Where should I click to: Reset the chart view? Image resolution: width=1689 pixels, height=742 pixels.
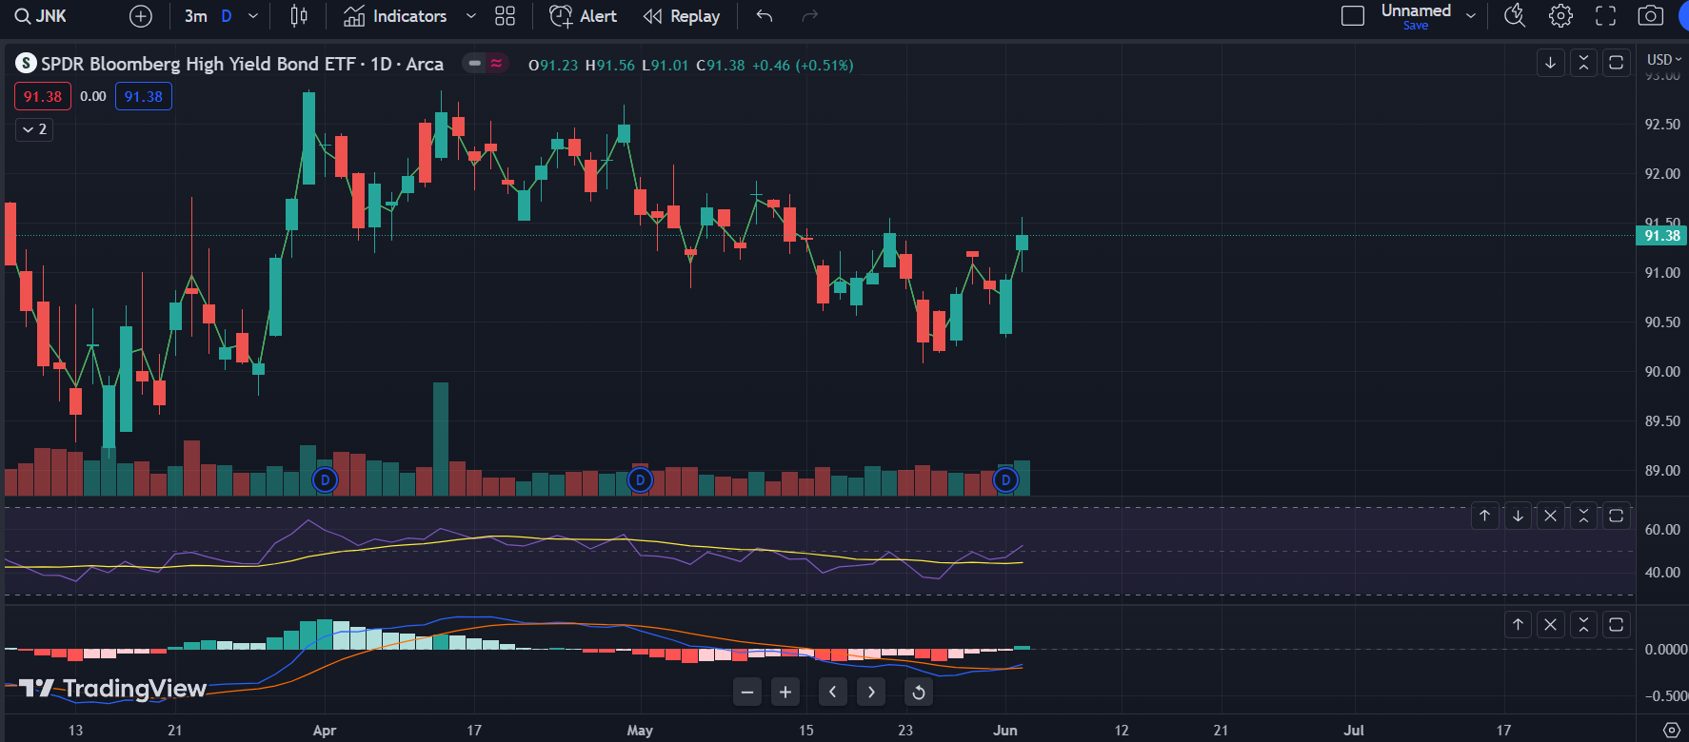click(919, 692)
